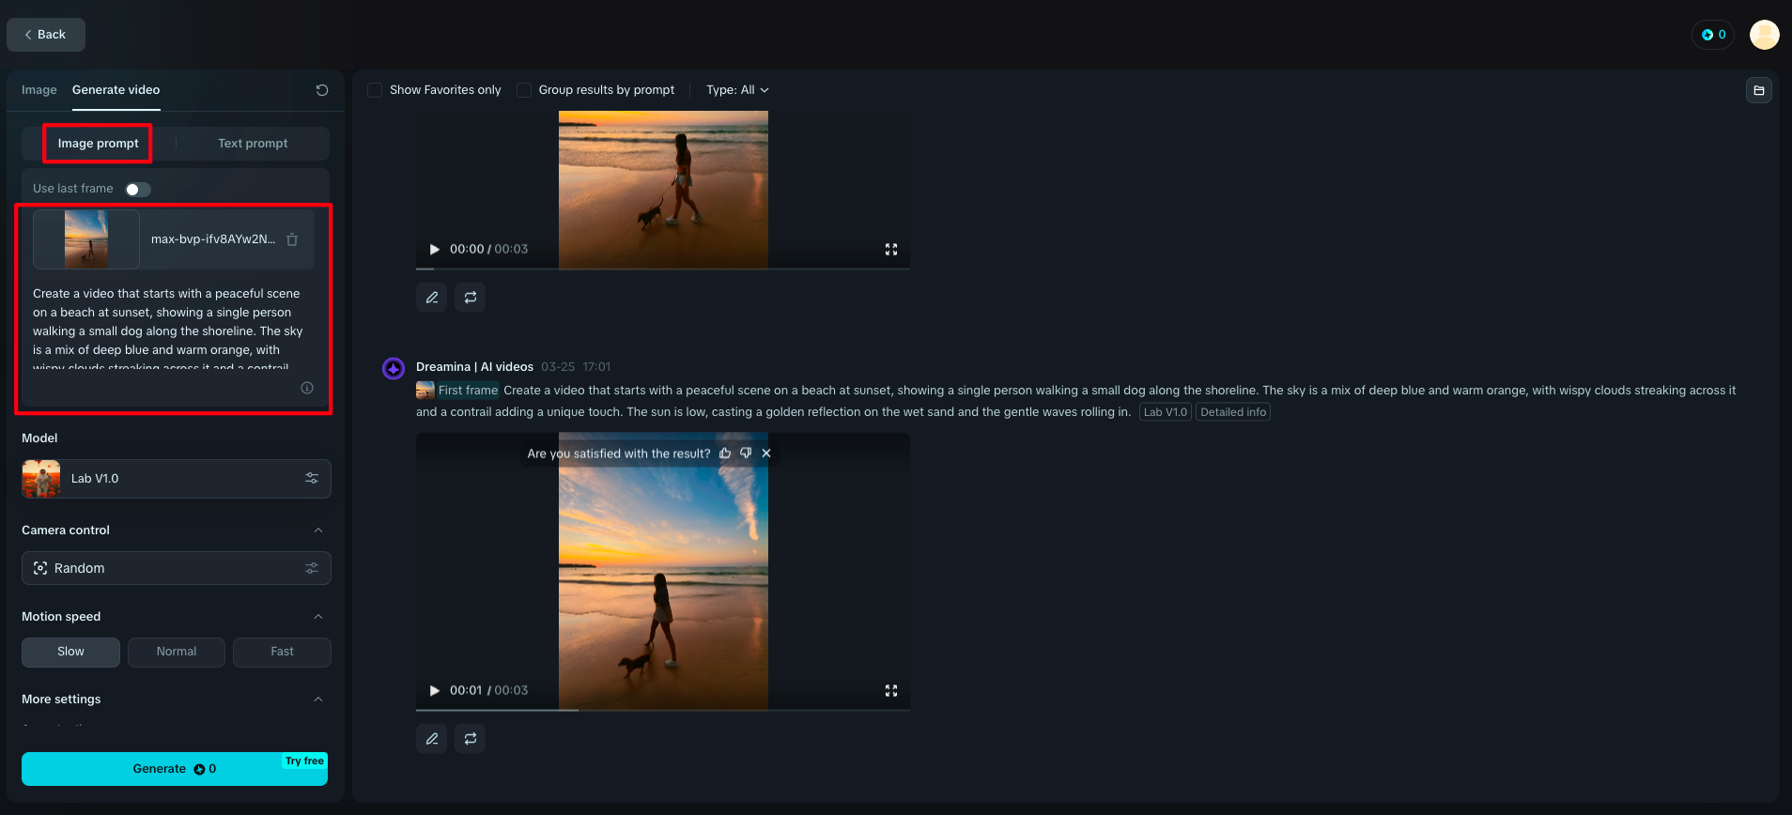Click the Dreamina | AI videos label
Image resolution: width=1792 pixels, height=815 pixels.
(474, 367)
